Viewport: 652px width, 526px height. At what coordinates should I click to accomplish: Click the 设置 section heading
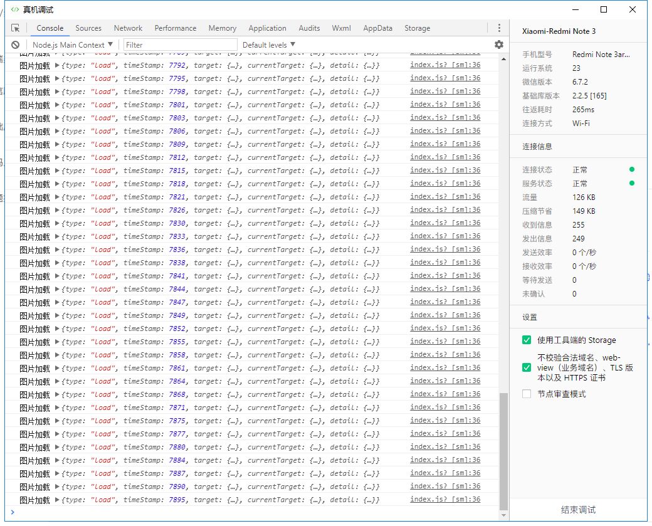pyautogui.click(x=530, y=317)
